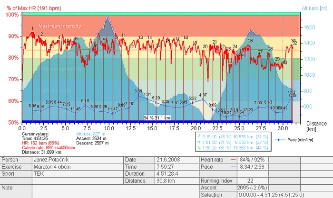Select the 3:59 pace point label
Screen dimensions: 333x198
tap(138, 91)
